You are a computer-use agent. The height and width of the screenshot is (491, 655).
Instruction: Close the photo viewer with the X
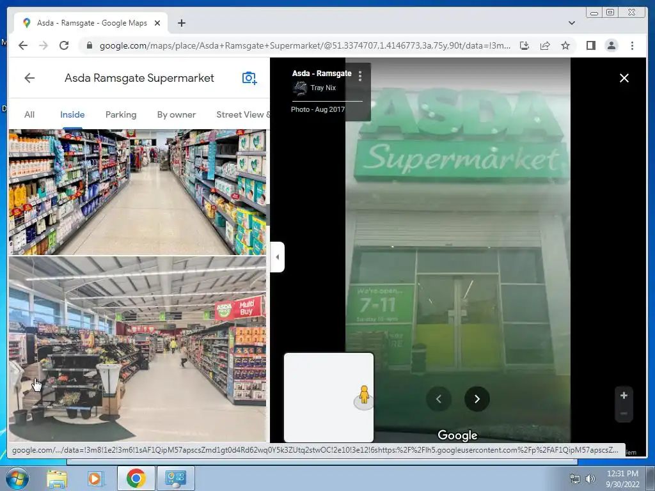pos(624,78)
